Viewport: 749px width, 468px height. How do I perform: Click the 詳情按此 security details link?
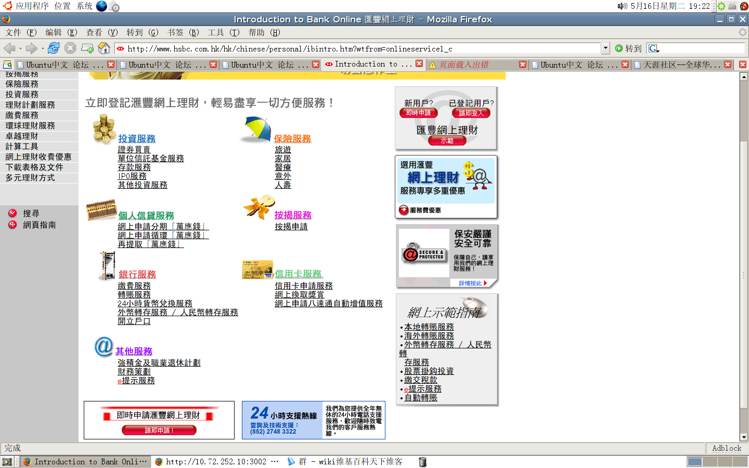pos(473,283)
